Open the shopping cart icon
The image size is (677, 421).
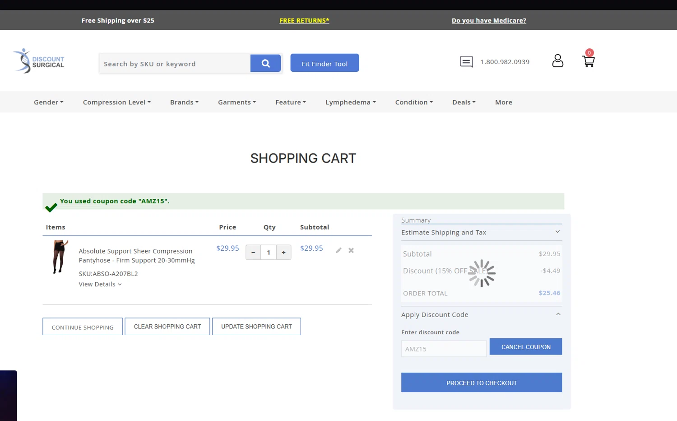(x=588, y=61)
